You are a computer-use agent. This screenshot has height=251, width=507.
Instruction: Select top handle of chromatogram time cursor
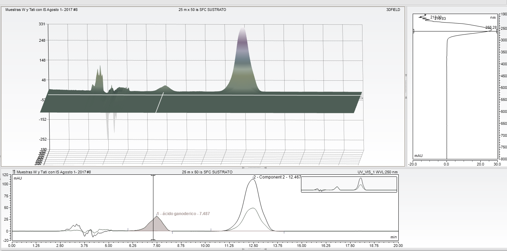153,175
